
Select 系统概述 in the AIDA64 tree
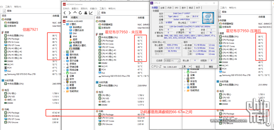click(77, 27)
